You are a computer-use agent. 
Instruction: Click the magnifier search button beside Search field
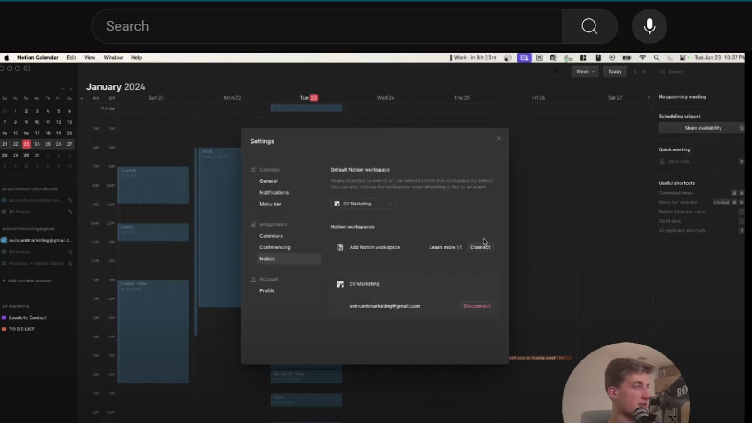[x=589, y=26]
